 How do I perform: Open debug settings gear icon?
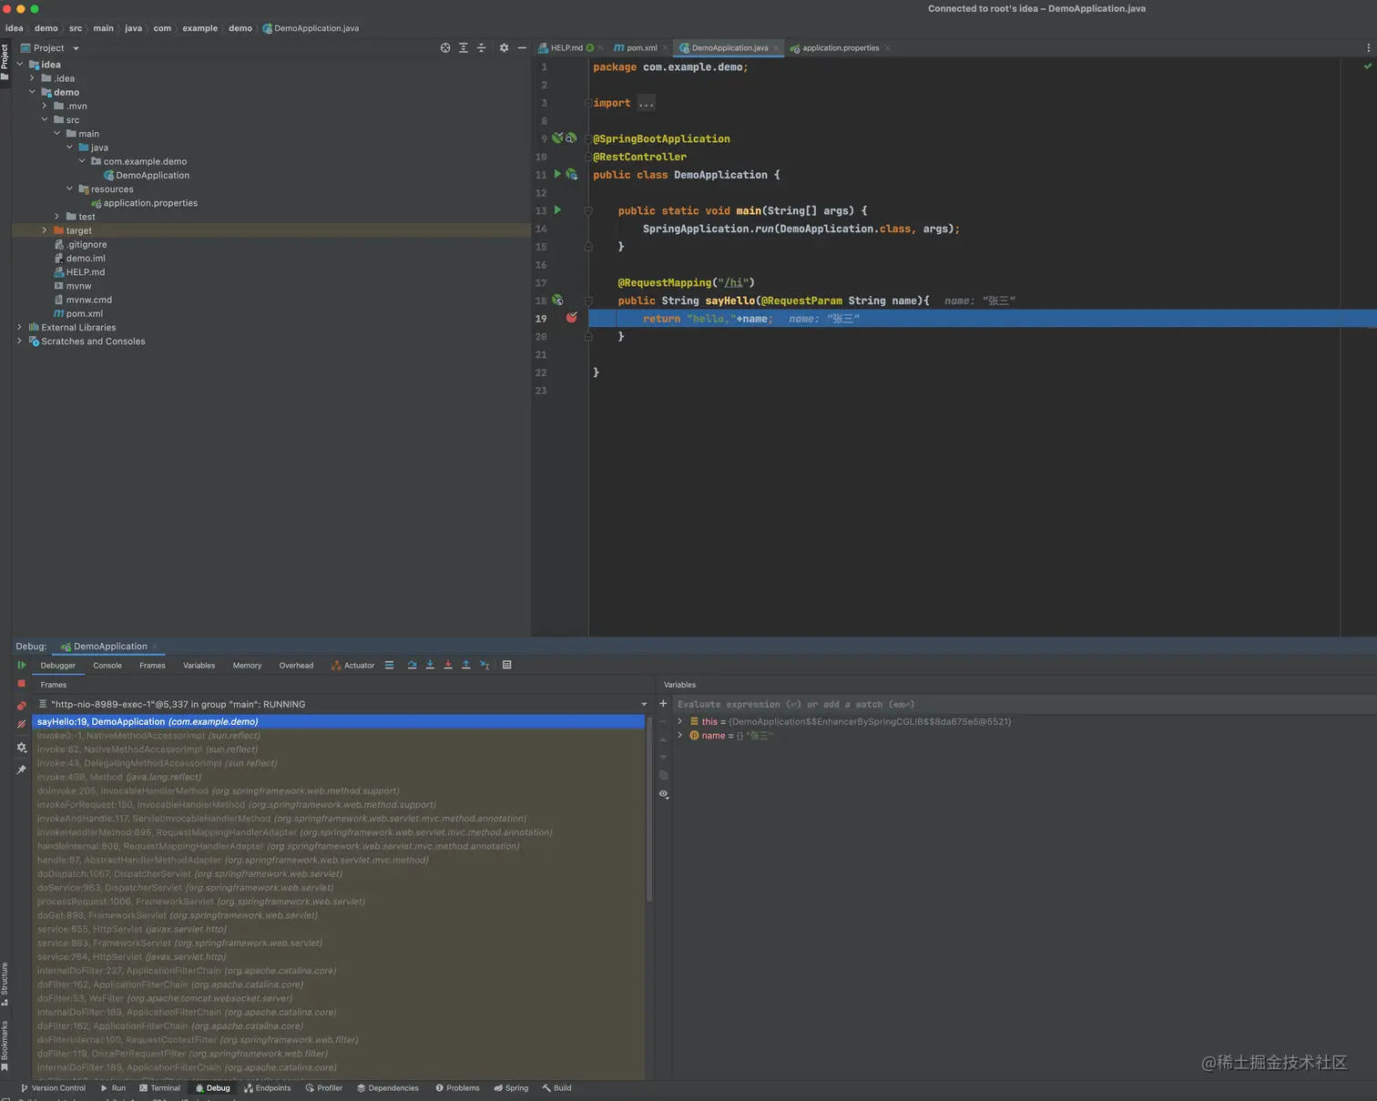click(x=22, y=748)
